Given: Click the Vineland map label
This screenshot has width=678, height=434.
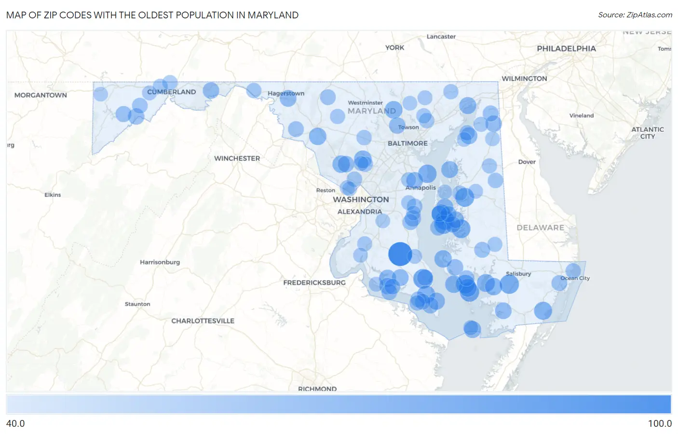Looking at the screenshot, I should click(x=581, y=115).
